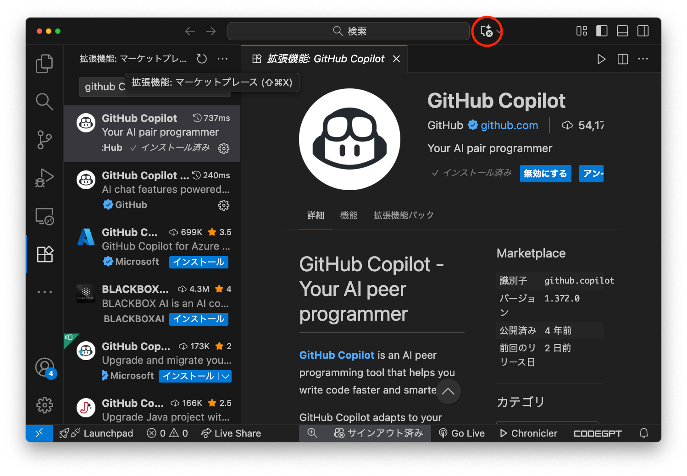Split the editor to the right

pos(623,59)
